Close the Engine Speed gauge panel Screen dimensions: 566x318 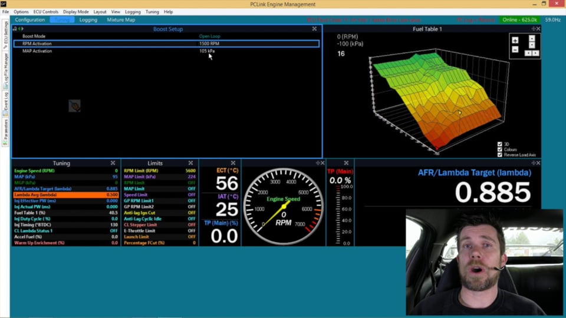[x=323, y=163]
